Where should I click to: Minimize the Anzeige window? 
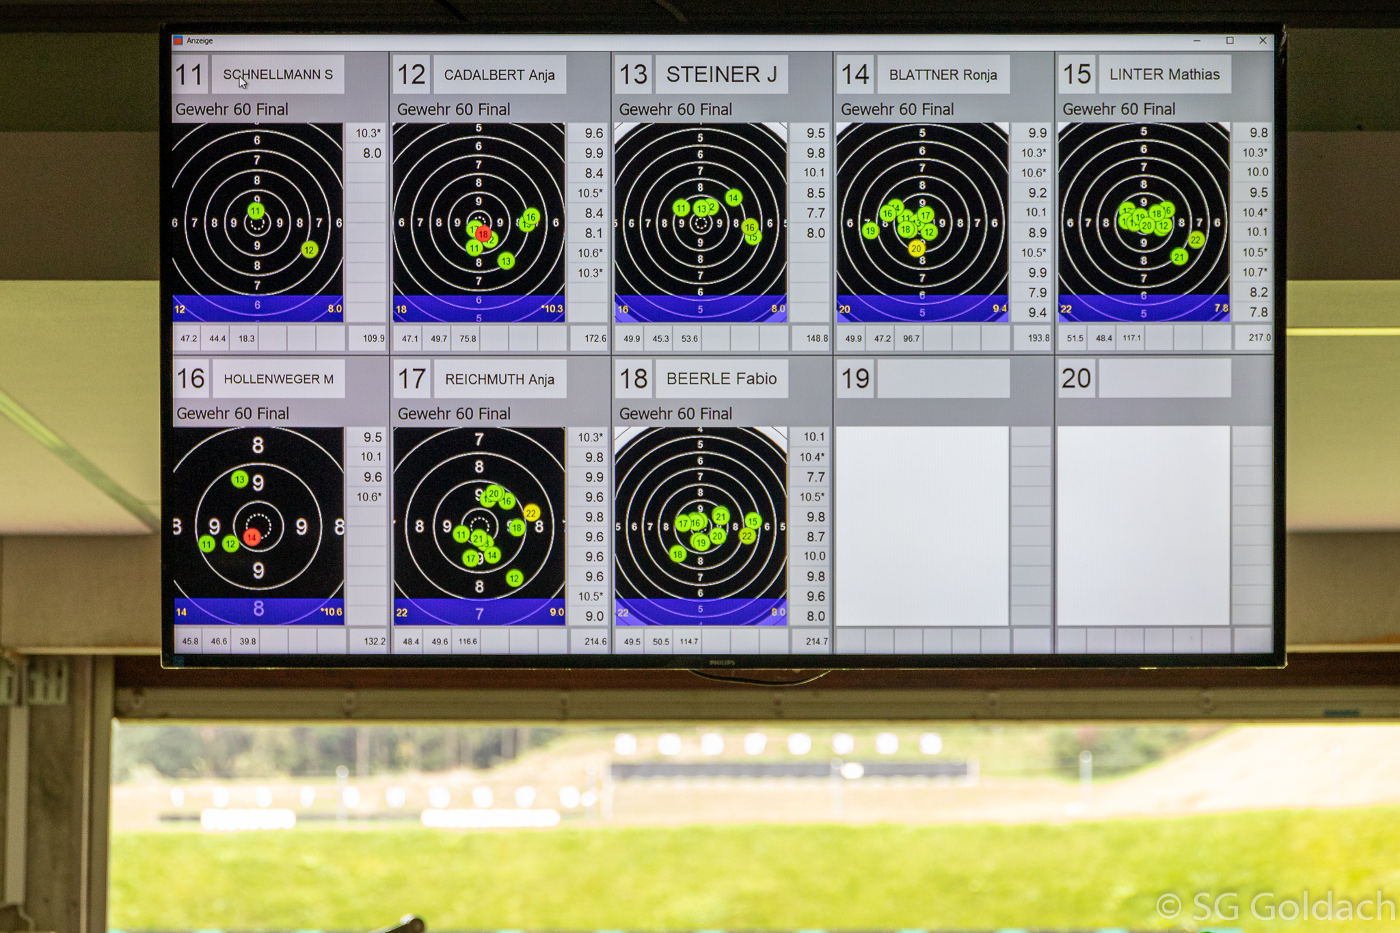[1197, 41]
